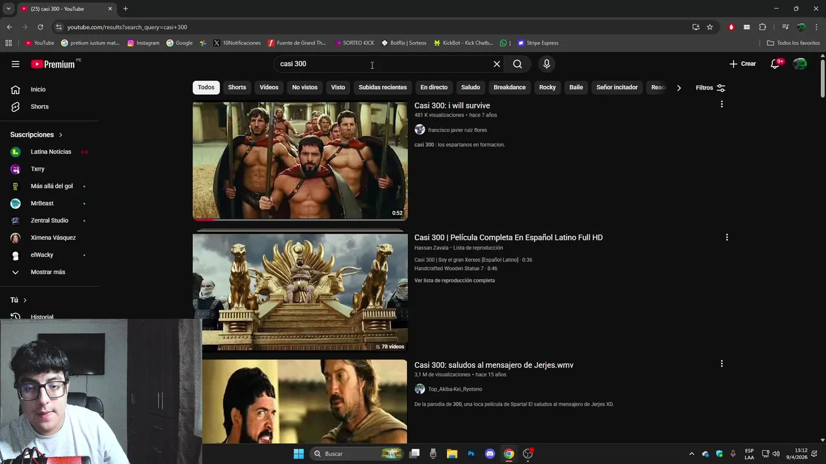Open the notifications bell
This screenshot has width=826, height=464.
click(x=776, y=64)
